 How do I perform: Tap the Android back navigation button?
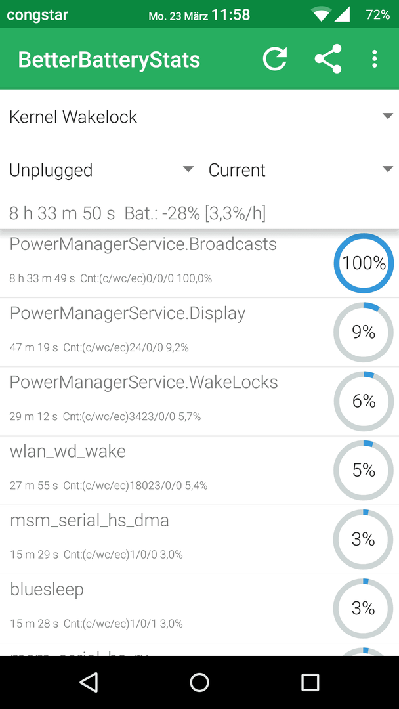[89, 682]
